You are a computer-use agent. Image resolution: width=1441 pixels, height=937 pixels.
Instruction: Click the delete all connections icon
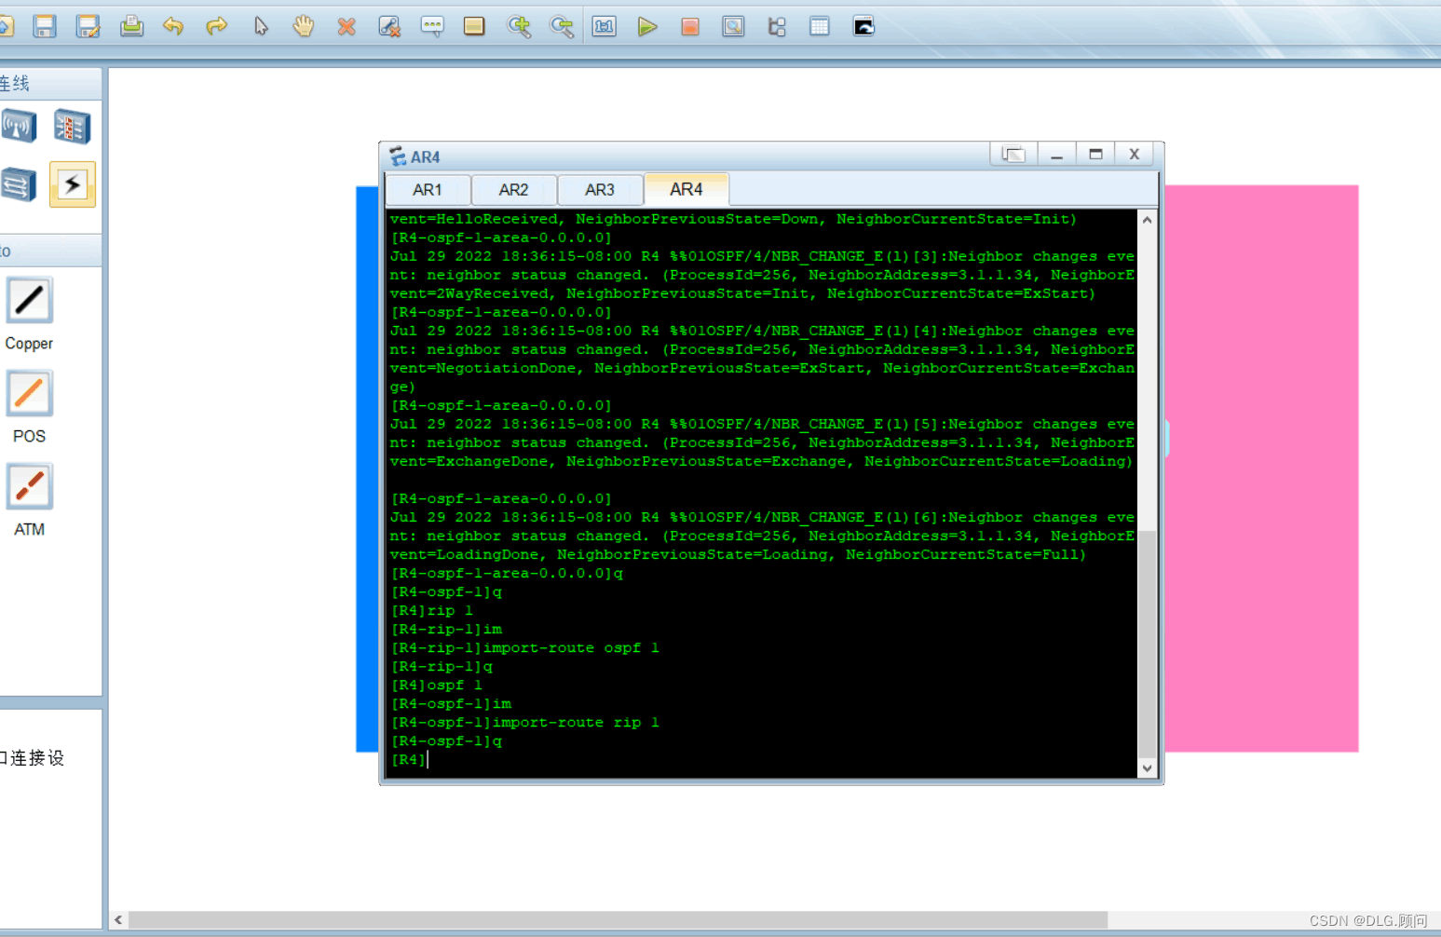[x=389, y=26]
